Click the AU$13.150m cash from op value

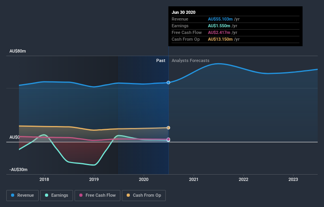tap(220, 39)
